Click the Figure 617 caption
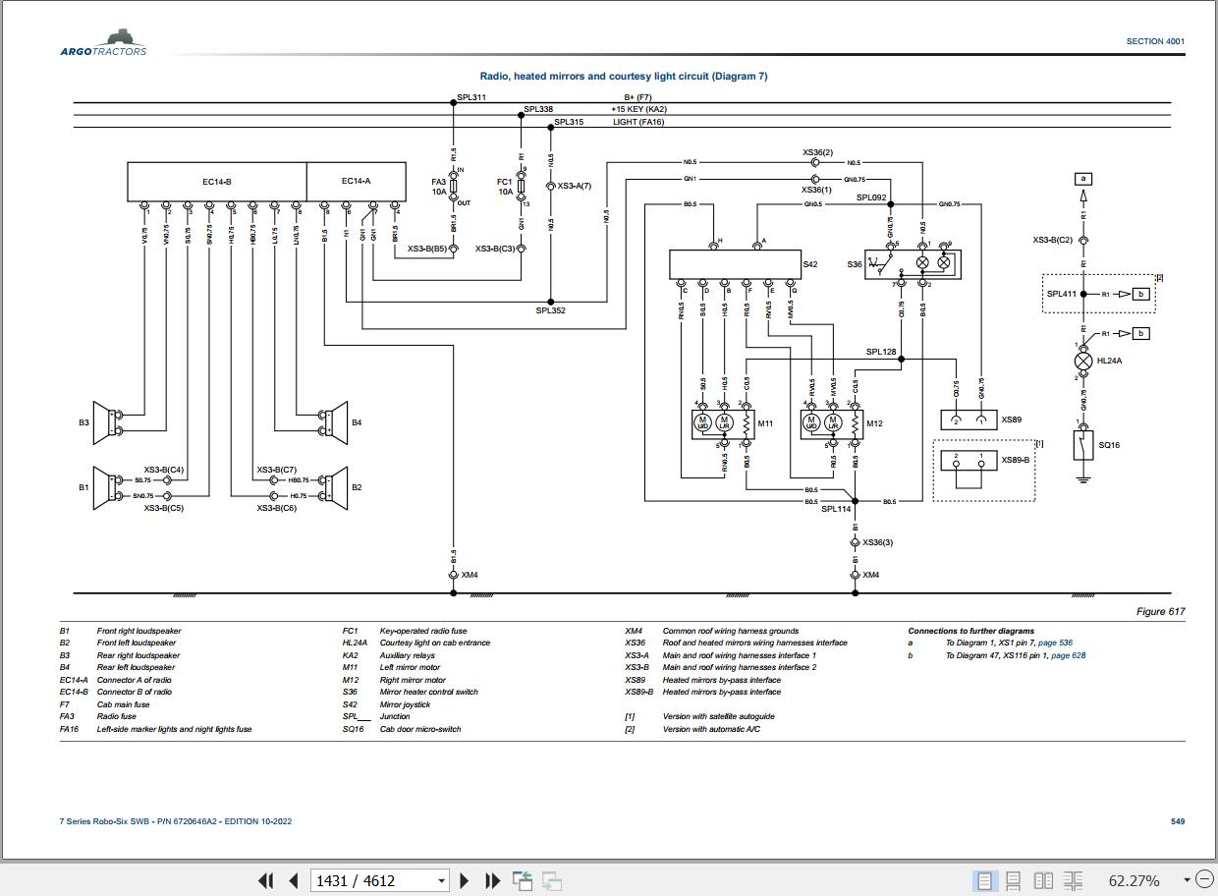This screenshot has height=896, width=1218. click(x=1161, y=611)
